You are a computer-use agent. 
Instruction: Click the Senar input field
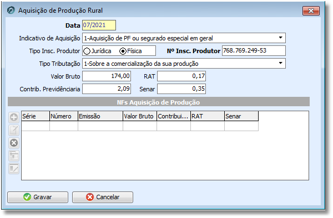coord(181,89)
